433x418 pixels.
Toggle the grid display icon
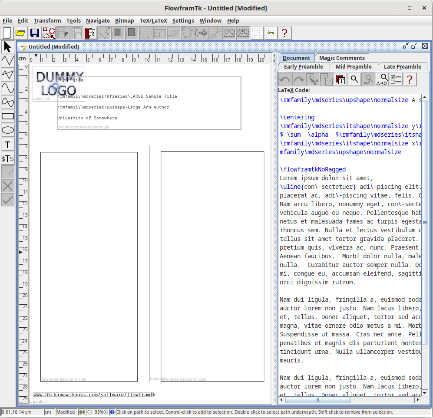(x=258, y=33)
